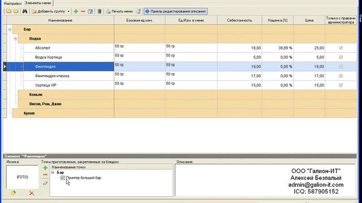Toggle Панель редактирования описания button

pos(175,11)
